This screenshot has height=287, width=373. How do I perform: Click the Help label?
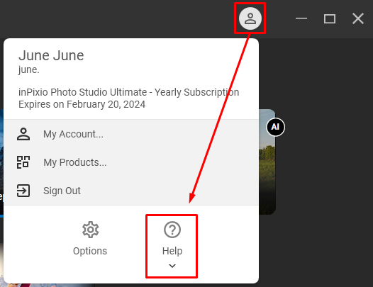172,251
